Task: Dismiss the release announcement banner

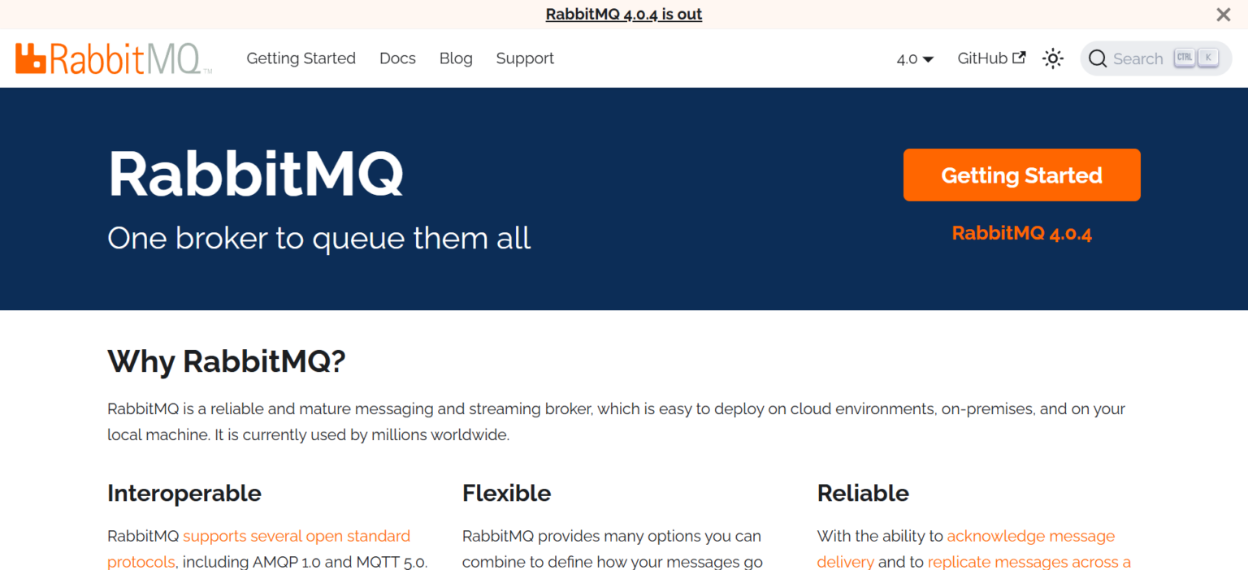Action: (1223, 14)
